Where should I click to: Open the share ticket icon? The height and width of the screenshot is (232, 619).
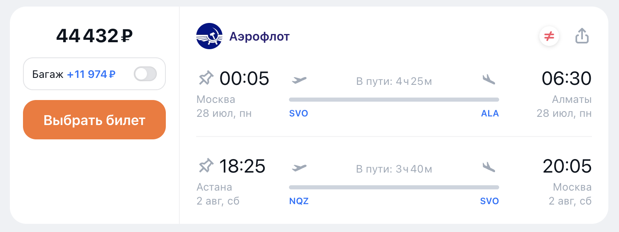(582, 36)
